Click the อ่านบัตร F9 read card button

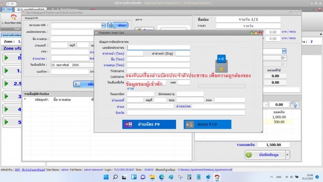click(x=149, y=124)
